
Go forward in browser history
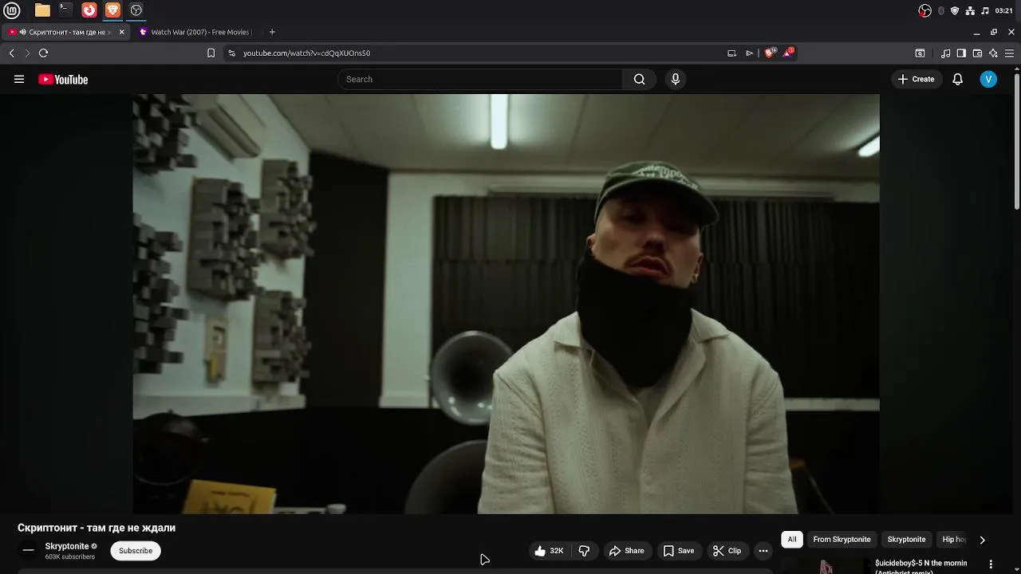(x=27, y=53)
